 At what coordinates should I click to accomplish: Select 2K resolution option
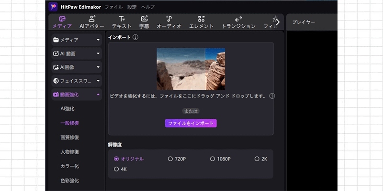(261, 159)
